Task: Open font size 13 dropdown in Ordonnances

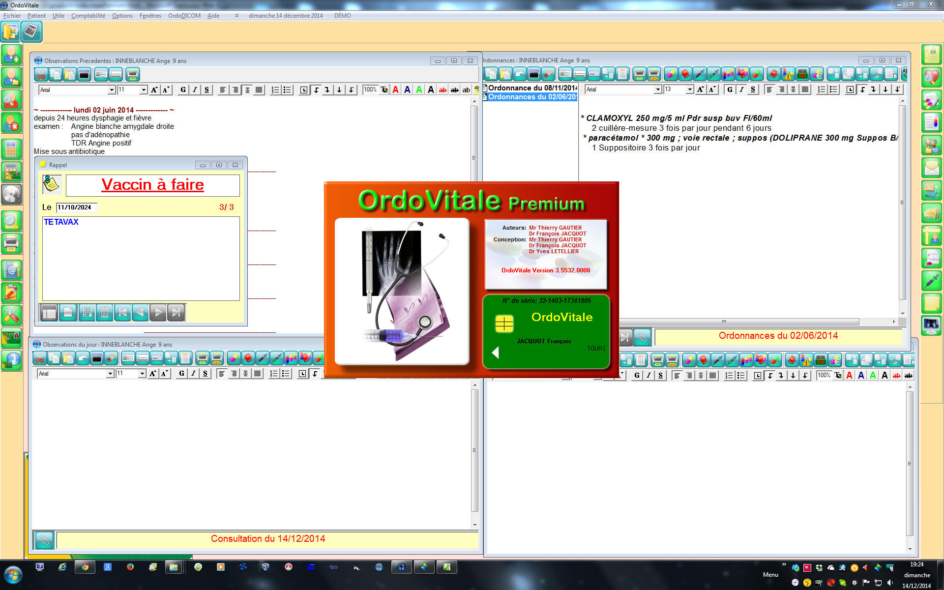Action: pyautogui.click(x=690, y=89)
